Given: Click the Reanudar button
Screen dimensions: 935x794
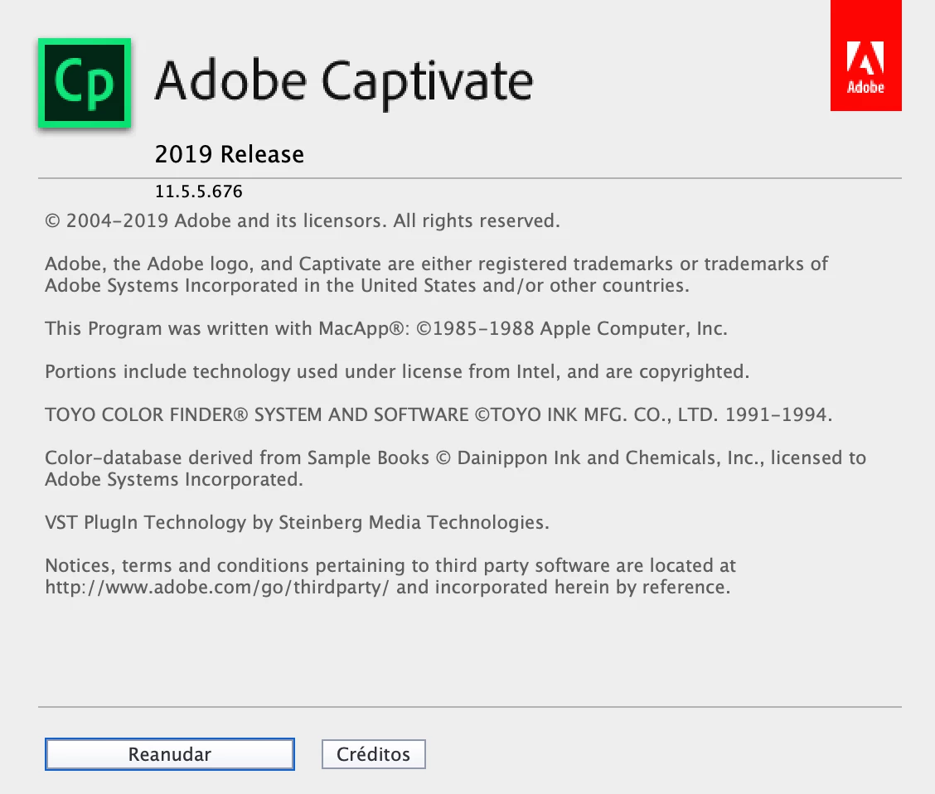Looking at the screenshot, I should pos(170,754).
